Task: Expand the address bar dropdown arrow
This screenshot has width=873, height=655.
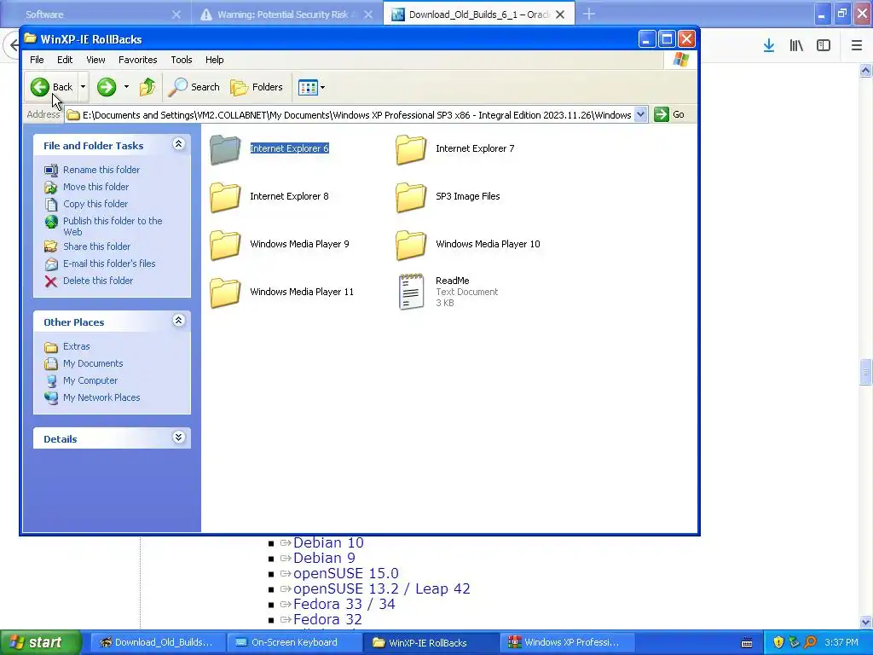Action: point(641,115)
